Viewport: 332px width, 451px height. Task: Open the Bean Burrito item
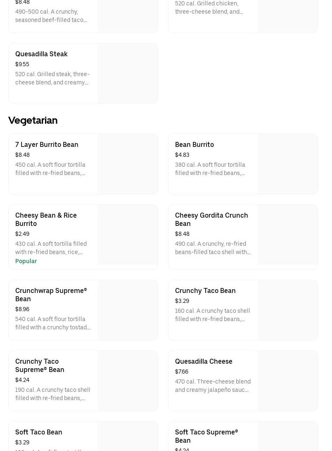(194, 144)
